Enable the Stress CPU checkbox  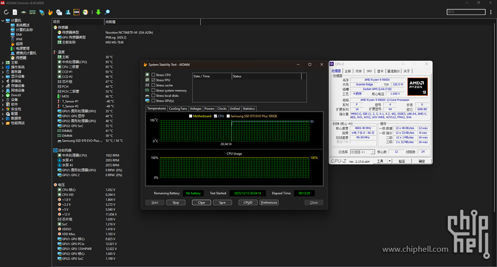[x=154, y=75]
